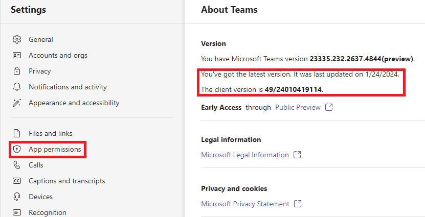
Task: Click version number 23335.232.2637.4844(preview)
Action: [x=362, y=59]
